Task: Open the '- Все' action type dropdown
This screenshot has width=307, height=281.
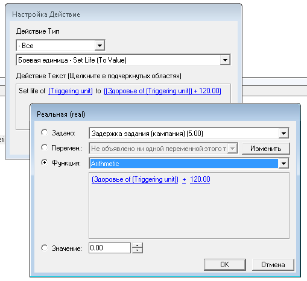Action: 100,45
